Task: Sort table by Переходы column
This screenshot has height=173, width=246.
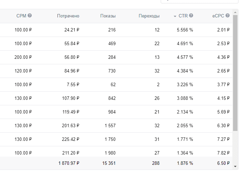Action: click(x=149, y=16)
